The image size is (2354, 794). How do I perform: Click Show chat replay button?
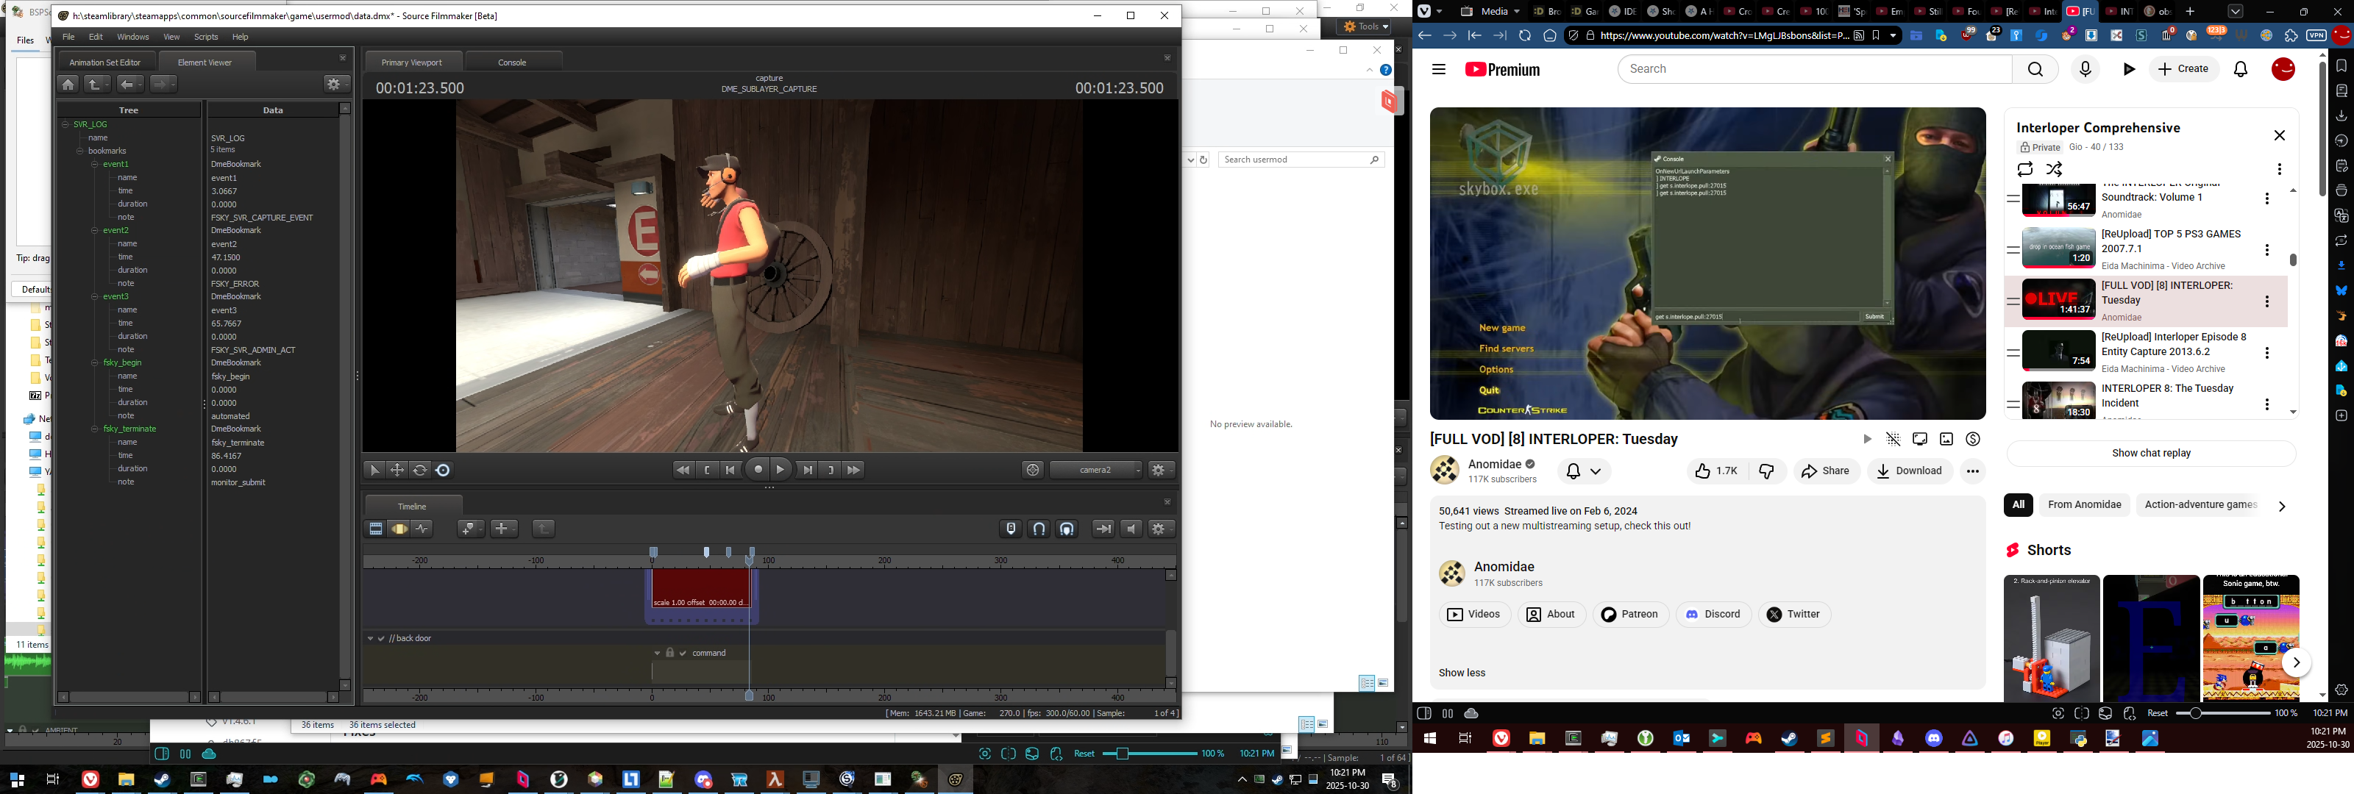2150,453
